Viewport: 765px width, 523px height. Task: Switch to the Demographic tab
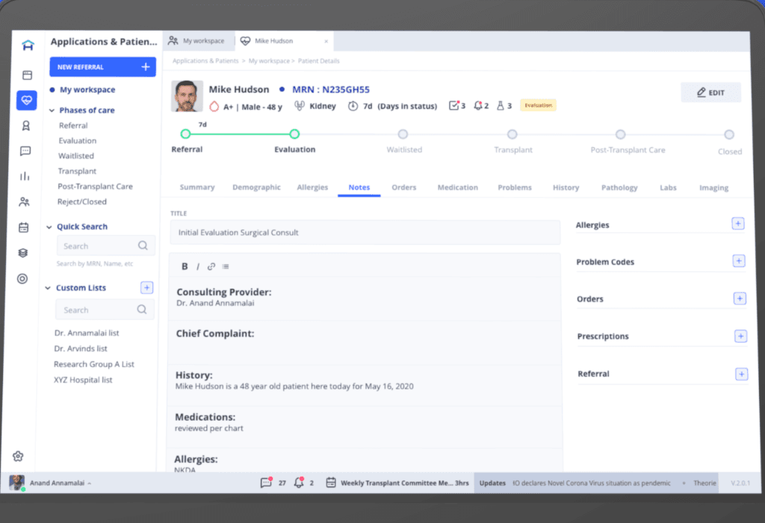(257, 188)
